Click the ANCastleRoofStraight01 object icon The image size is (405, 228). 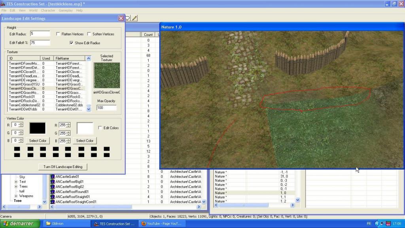53,196
